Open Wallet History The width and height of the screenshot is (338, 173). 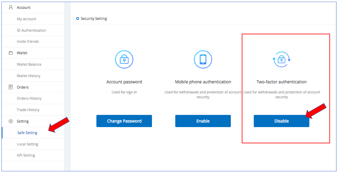(28, 76)
